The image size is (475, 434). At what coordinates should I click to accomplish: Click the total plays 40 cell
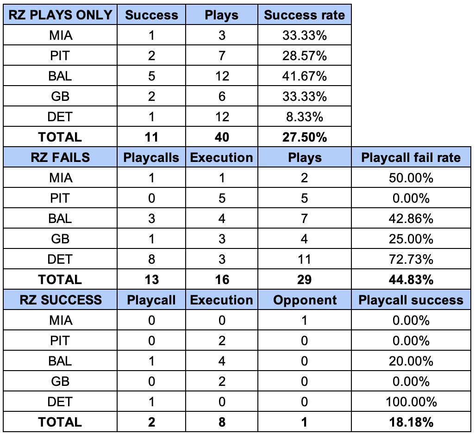[222, 137]
